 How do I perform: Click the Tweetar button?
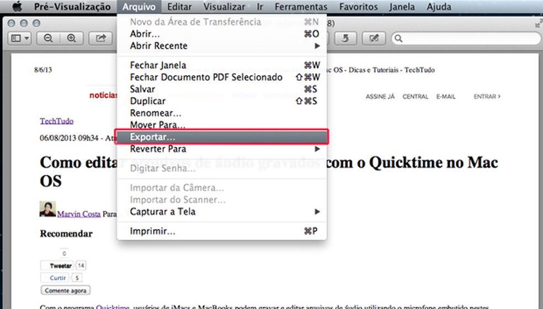pos(57,266)
